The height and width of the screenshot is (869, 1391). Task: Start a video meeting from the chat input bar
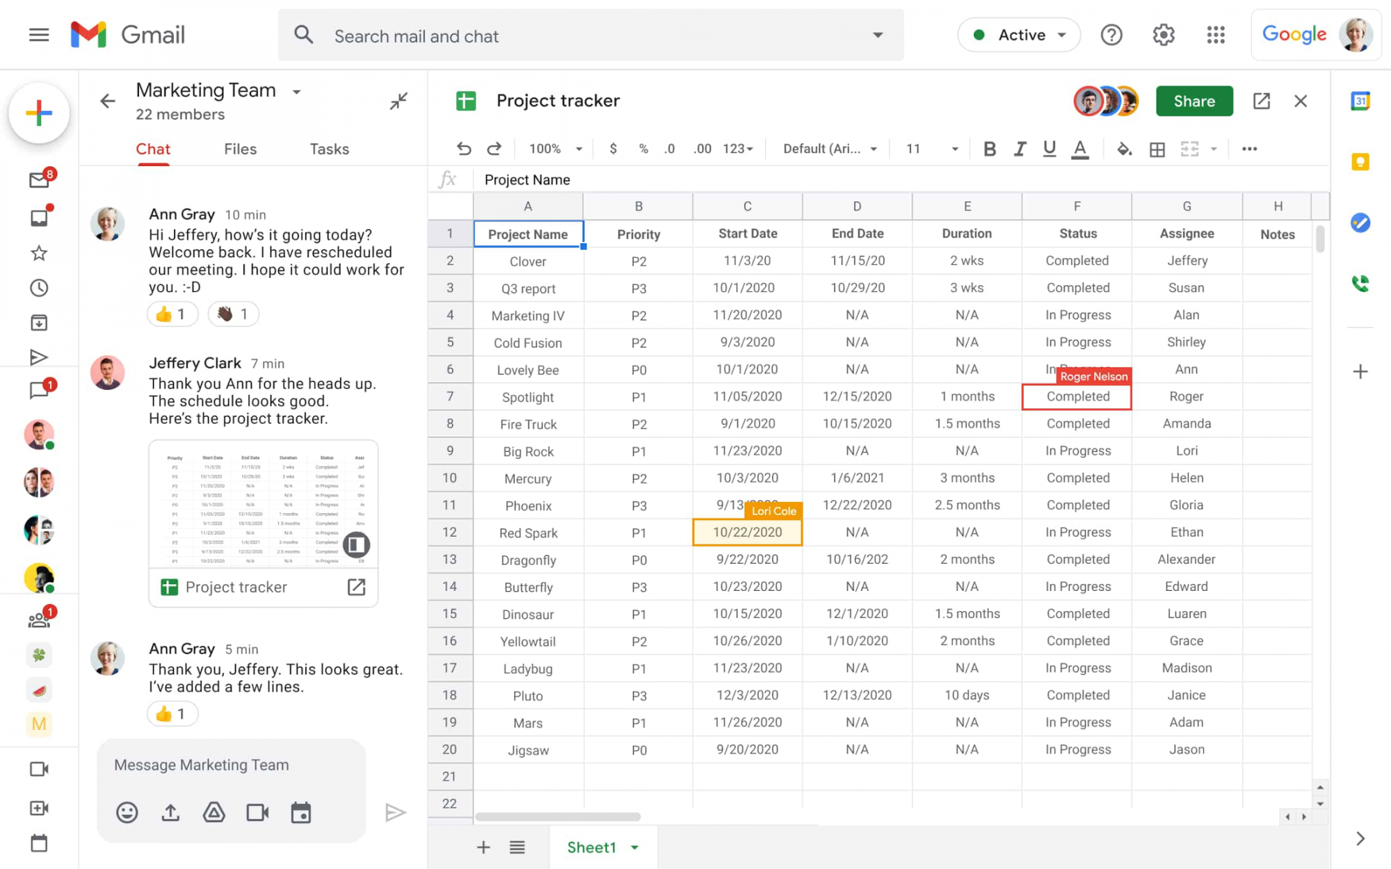tap(257, 812)
